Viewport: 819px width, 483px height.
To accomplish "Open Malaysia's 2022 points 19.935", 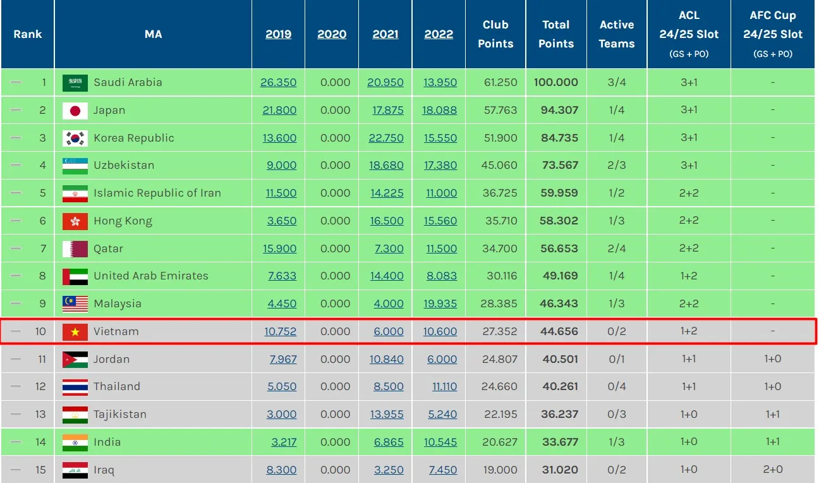I will point(440,304).
